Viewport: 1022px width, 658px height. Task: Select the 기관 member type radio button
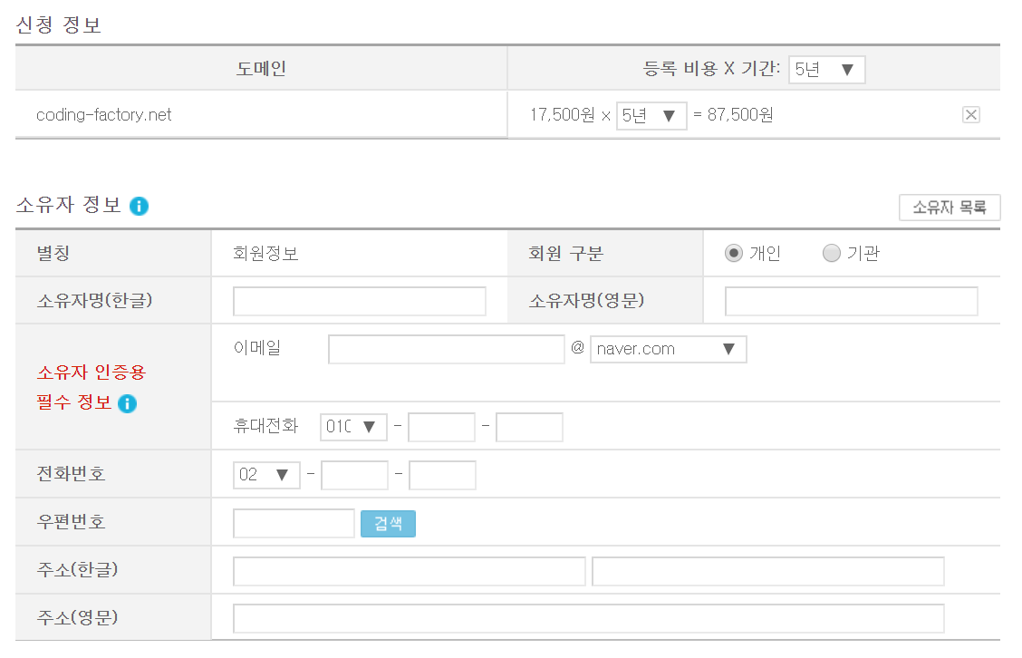coord(831,253)
